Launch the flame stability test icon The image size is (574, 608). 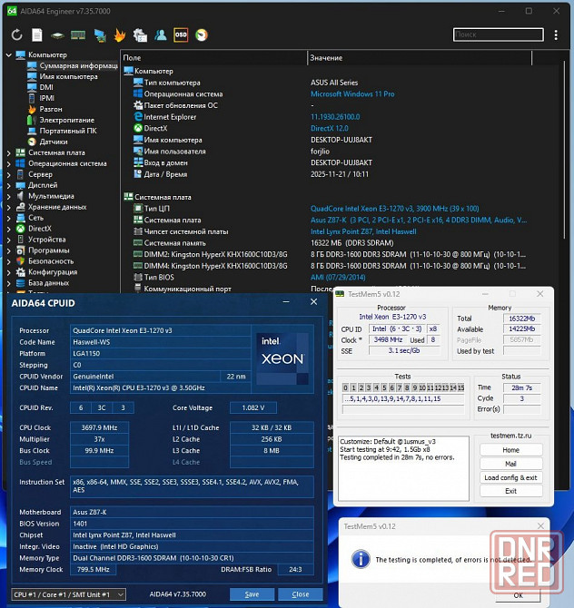pos(120,35)
